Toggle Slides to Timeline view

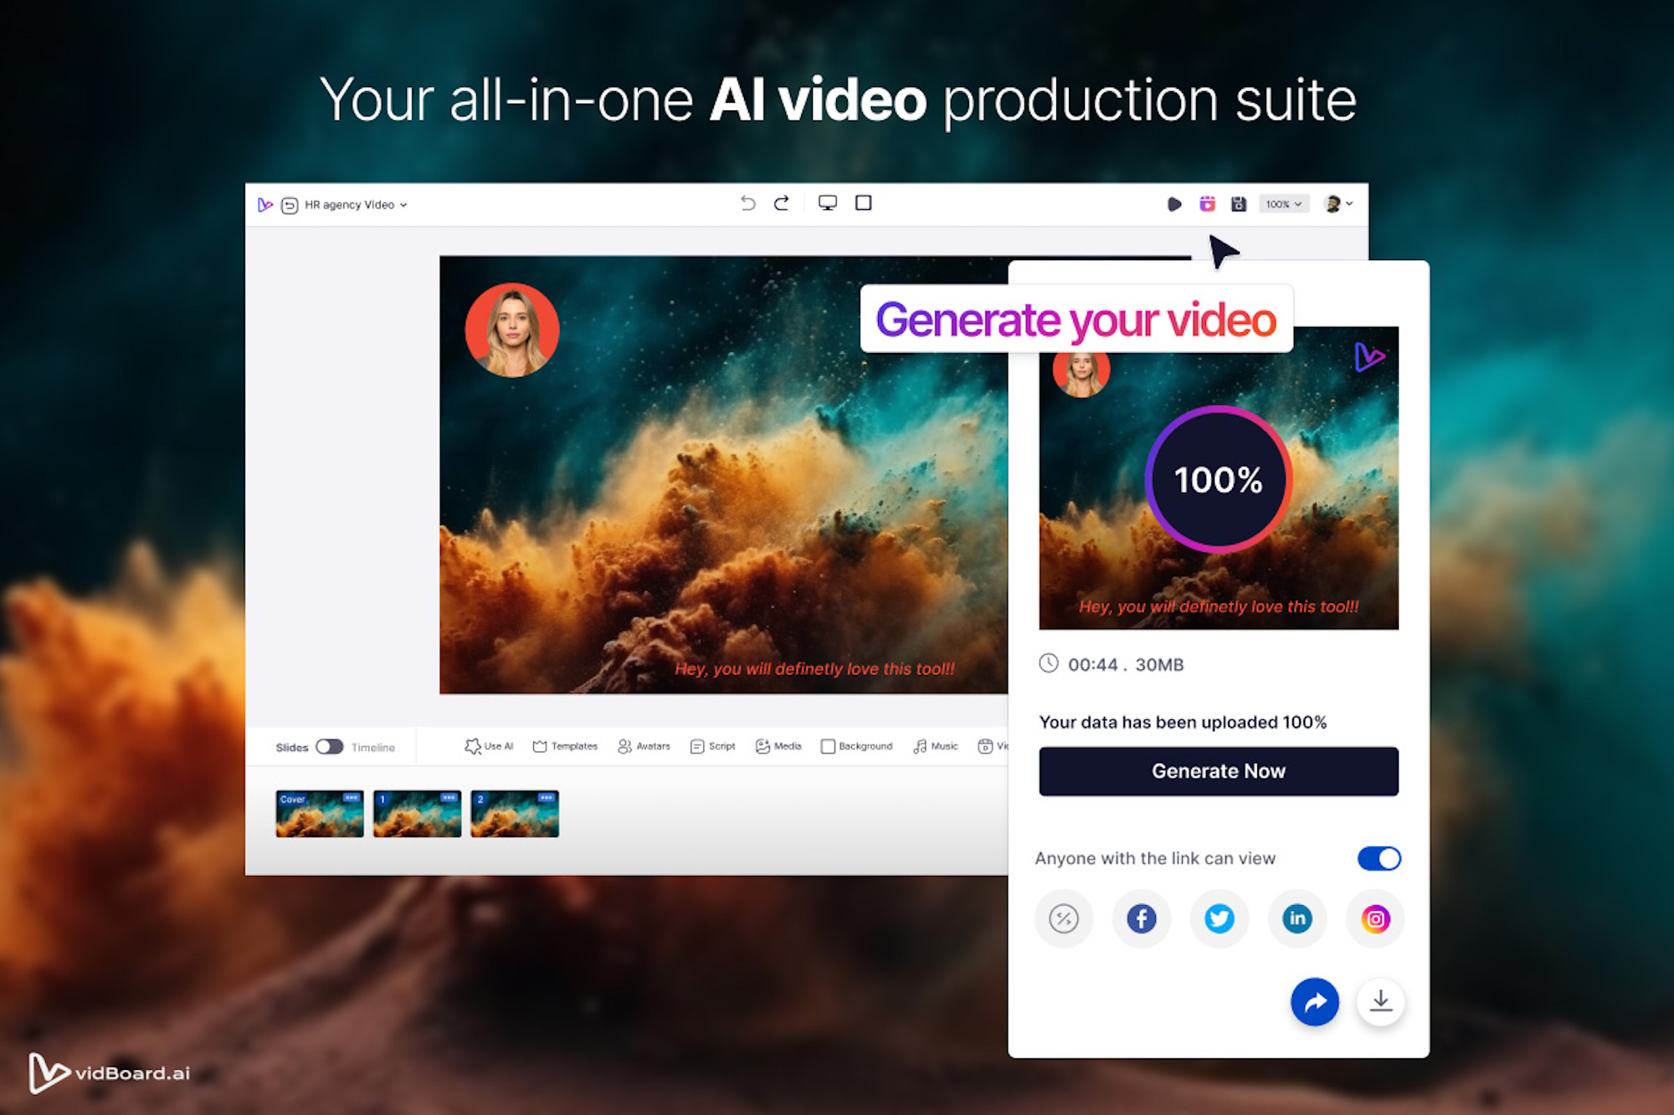click(329, 746)
